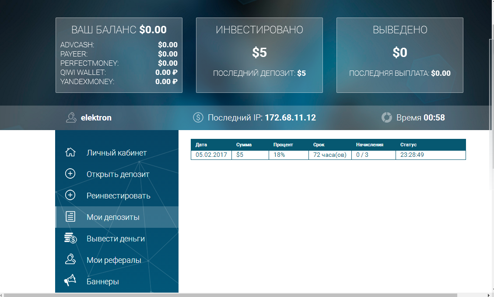Click the $5 amount in the deposits table
This screenshot has height=297, width=494.
point(240,155)
